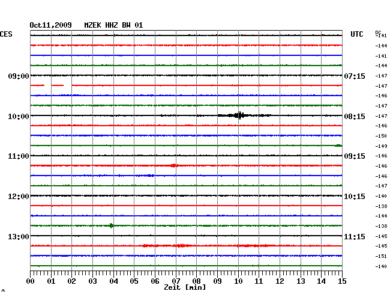Click the Oct11,2009 date in the header

point(50,25)
